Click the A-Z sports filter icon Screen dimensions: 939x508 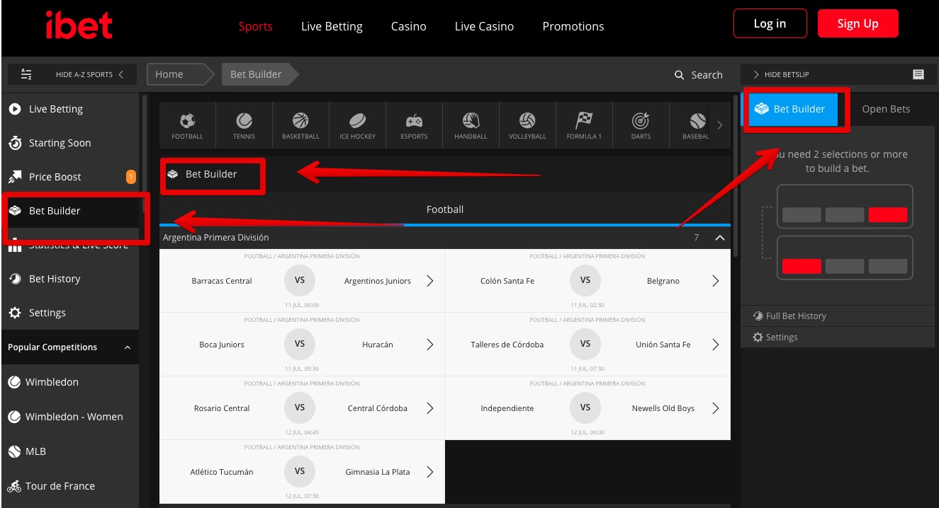click(x=26, y=74)
